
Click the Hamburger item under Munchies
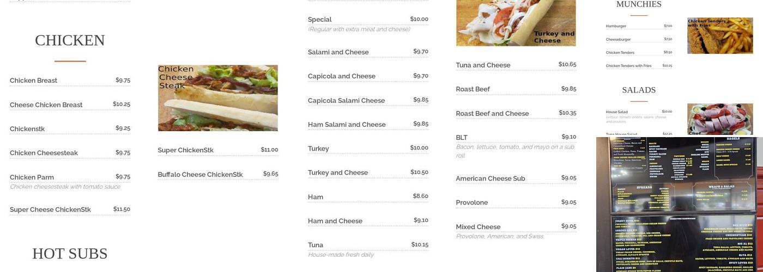[616, 26]
